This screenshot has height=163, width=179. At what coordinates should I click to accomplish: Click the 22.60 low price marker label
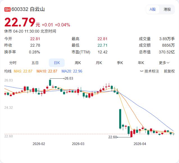(113, 137)
